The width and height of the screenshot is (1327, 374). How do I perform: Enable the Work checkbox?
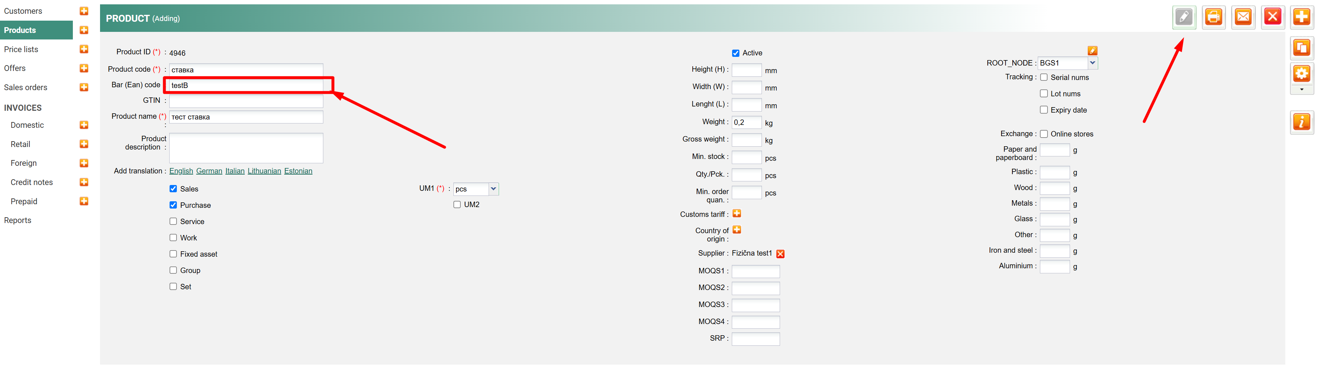pos(173,238)
